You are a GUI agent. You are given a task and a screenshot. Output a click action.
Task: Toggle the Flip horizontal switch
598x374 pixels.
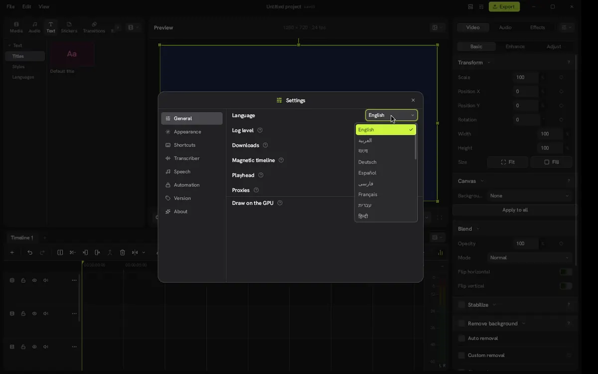(566, 272)
